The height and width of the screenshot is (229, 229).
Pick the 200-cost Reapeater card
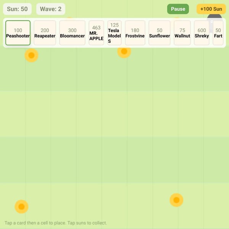[45, 33]
